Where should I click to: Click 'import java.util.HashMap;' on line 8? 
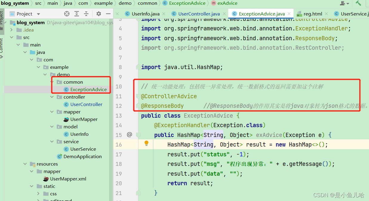pyautogui.click(x=182, y=67)
